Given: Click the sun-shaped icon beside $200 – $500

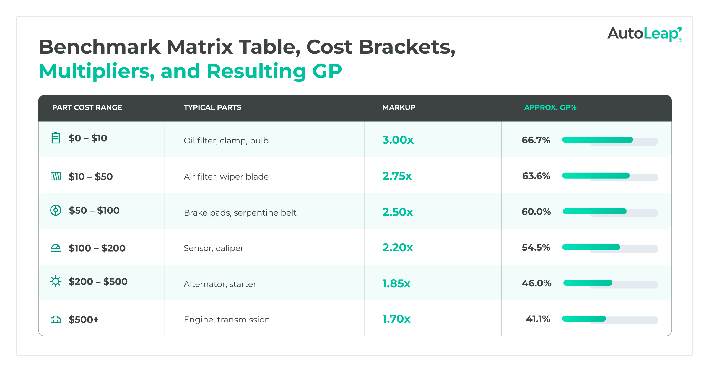Looking at the screenshot, I should click(x=56, y=281).
